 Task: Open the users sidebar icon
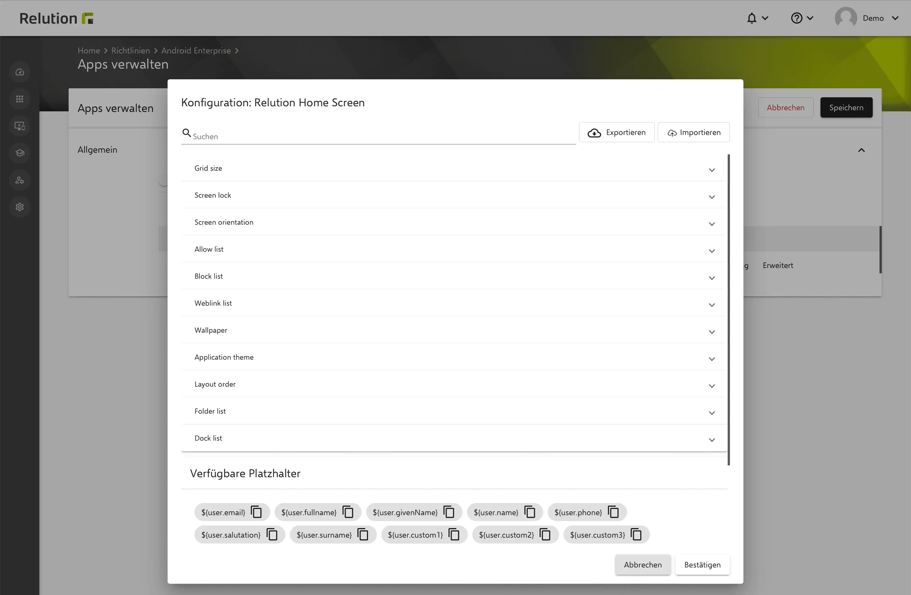(19, 180)
